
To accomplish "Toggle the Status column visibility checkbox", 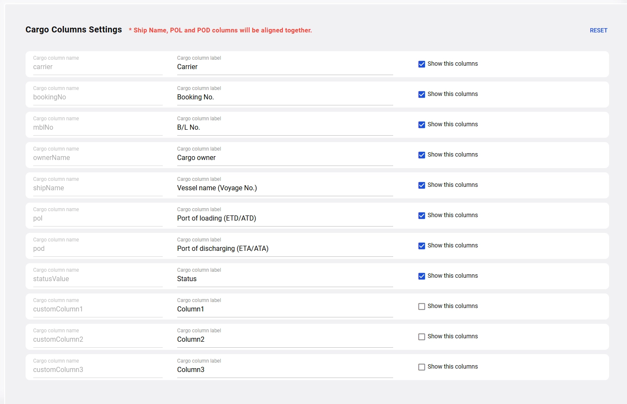I will pos(422,276).
